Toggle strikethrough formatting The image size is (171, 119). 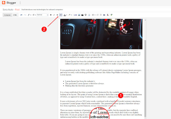pyautogui.click(x=61, y=15)
